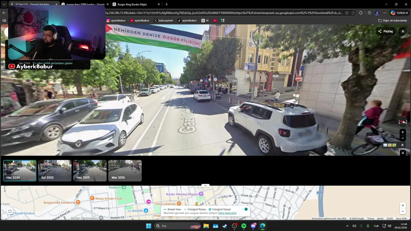This screenshot has width=411, height=231.
Task: Switch to the Gazi Cd. Google Haritalar tab
Action: click(32, 4)
